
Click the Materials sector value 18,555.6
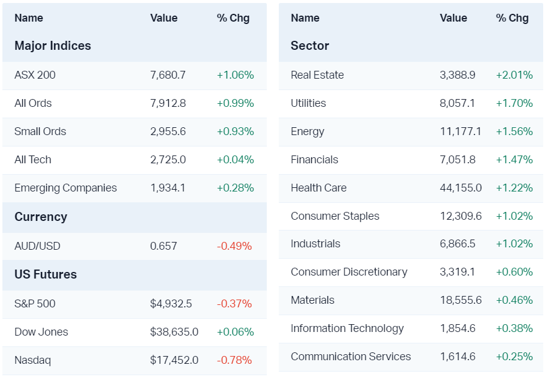tap(460, 300)
